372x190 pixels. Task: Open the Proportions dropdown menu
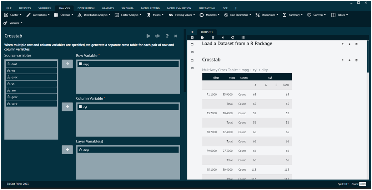click(x=267, y=15)
